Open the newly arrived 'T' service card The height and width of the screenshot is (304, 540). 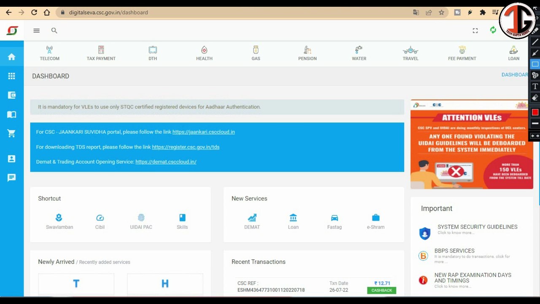[76, 284]
